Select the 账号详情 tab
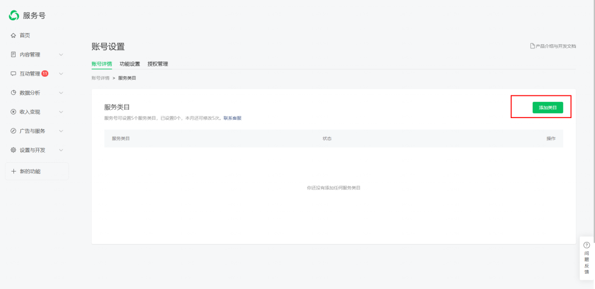Viewport: 595px width, 289px height. point(102,64)
